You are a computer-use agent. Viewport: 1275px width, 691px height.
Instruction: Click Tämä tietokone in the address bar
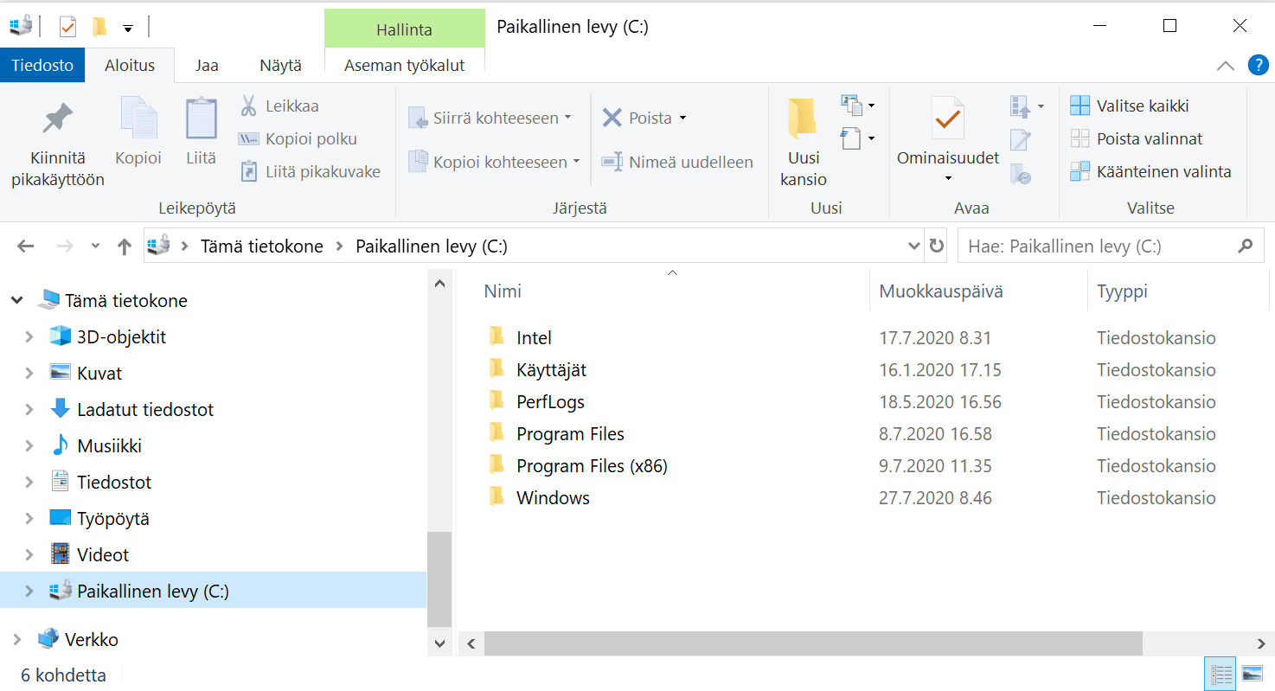pos(262,246)
